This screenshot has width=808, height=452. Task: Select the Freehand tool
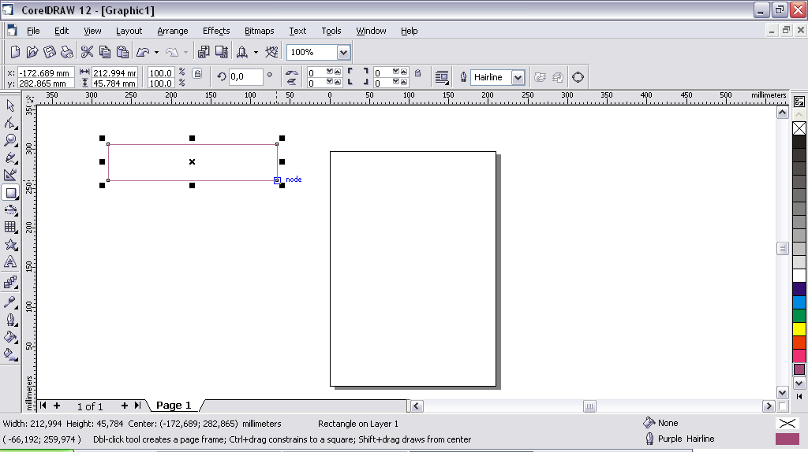[x=10, y=157]
